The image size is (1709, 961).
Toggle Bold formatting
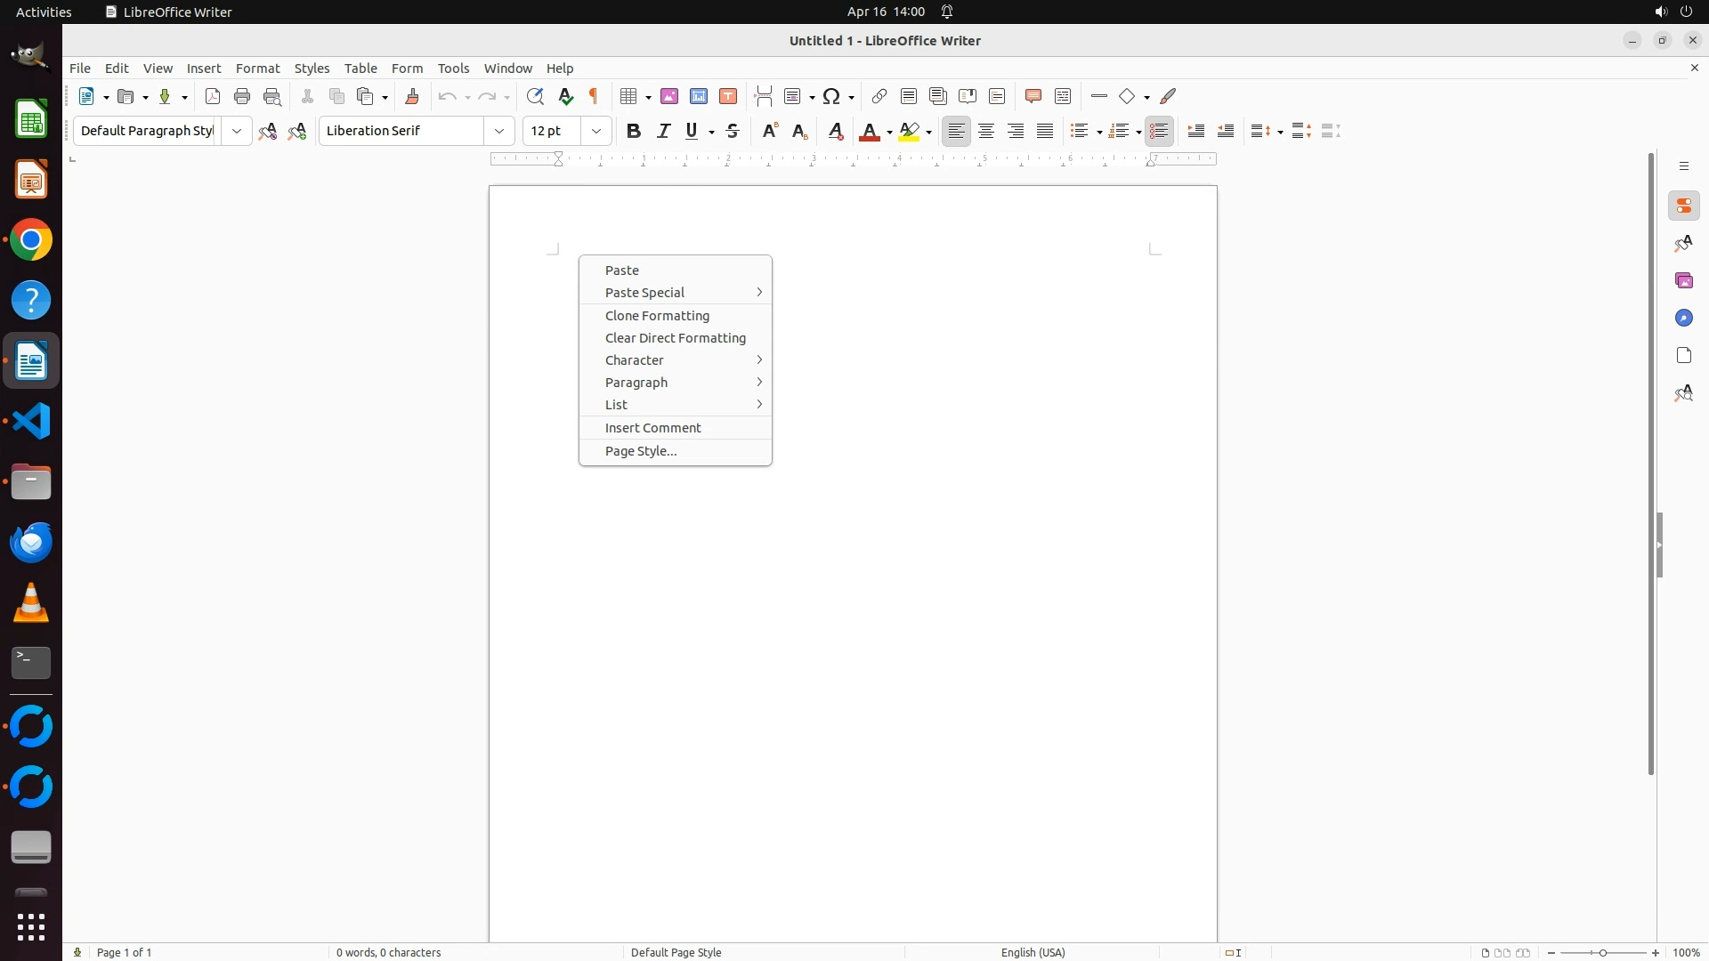(x=634, y=131)
